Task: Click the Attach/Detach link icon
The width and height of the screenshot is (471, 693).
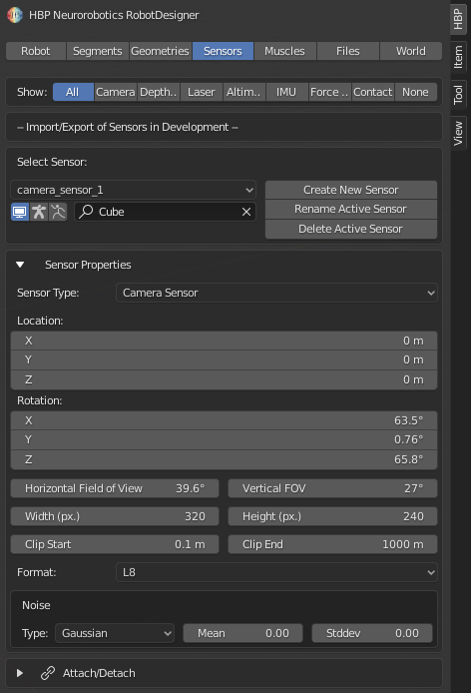Action: coord(48,673)
